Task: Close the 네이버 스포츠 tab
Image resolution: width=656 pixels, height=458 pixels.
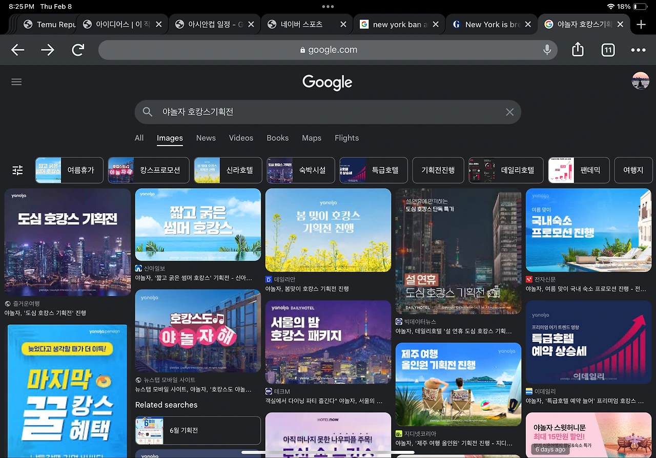Action: (343, 25)
